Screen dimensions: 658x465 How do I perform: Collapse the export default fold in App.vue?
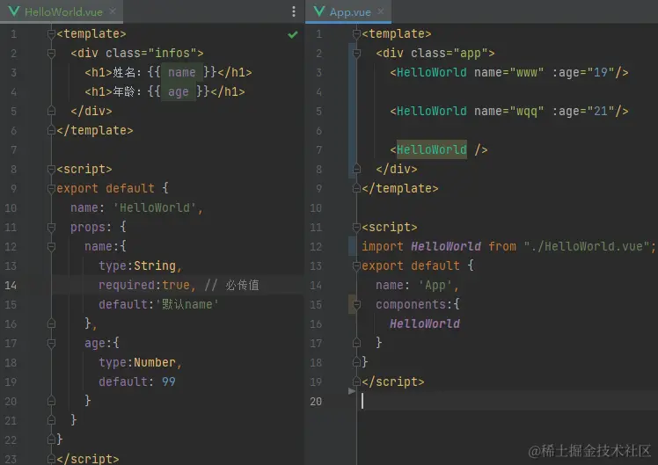pos(356,265)
